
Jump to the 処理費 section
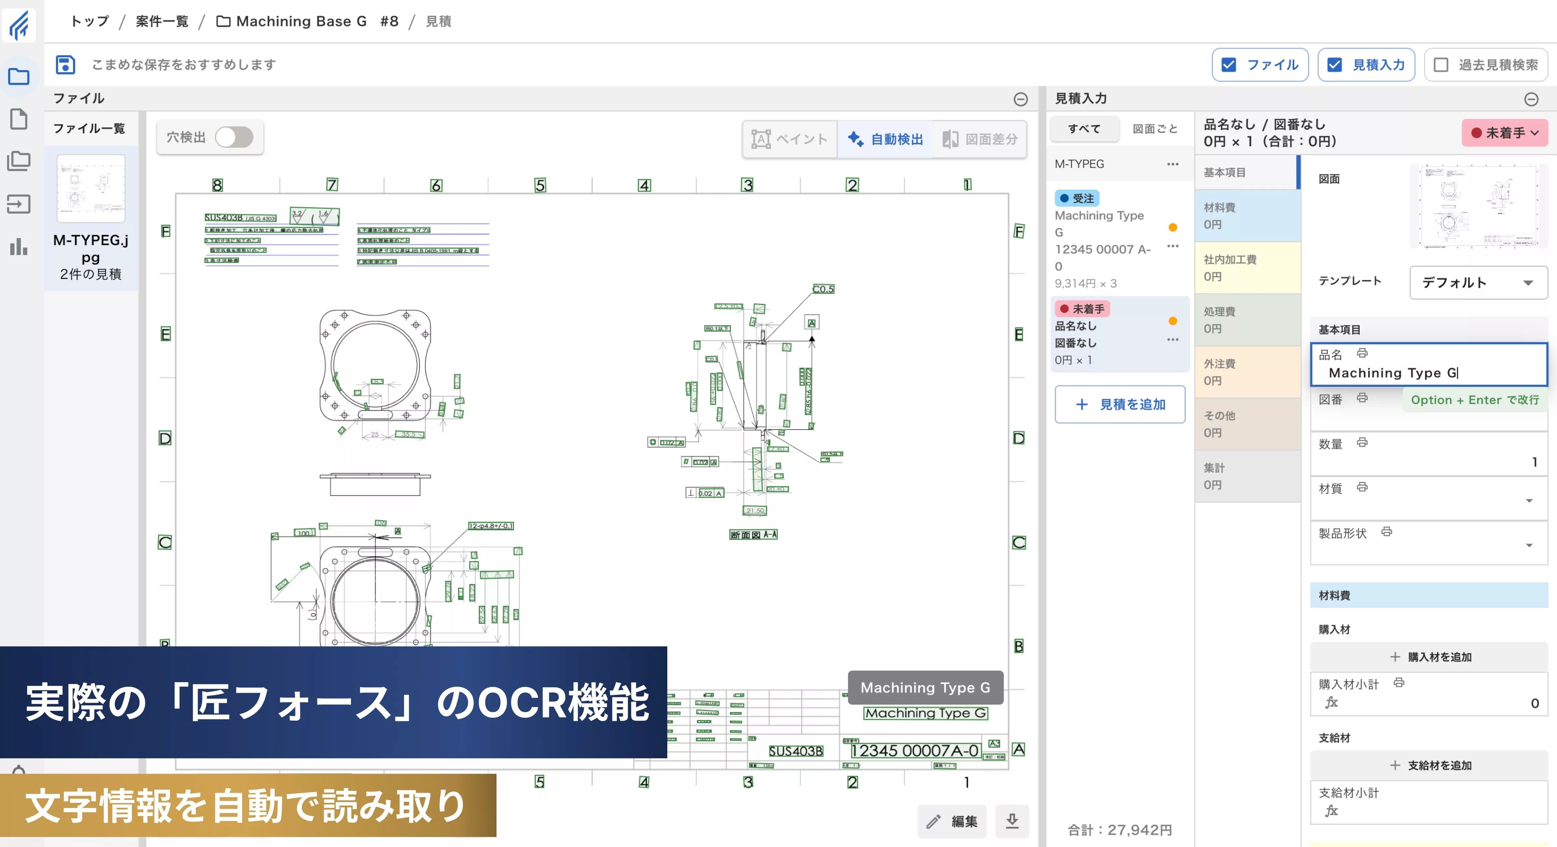1247,320
